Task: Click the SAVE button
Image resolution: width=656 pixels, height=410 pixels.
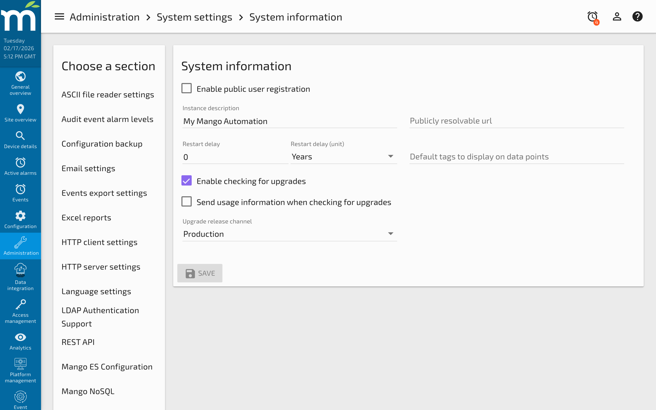Action: tap(200, 273)
